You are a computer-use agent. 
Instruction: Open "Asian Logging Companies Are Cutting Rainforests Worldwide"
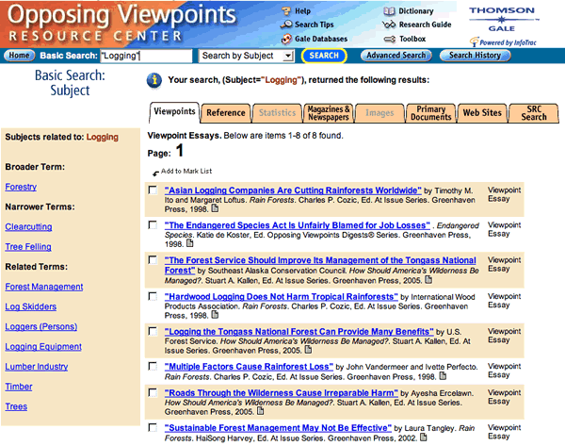pos(293,190)
